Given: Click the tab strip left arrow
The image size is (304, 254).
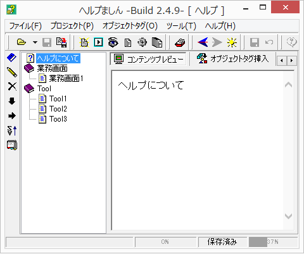Looking at the screenshot, I should (282, 61).
